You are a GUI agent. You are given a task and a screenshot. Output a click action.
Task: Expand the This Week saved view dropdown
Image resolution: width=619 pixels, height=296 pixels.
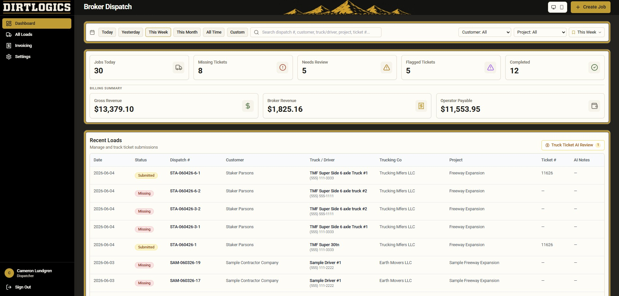(587, 32)
